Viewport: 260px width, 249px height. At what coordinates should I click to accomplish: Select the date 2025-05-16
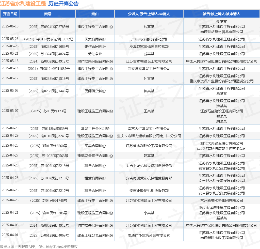10,61
